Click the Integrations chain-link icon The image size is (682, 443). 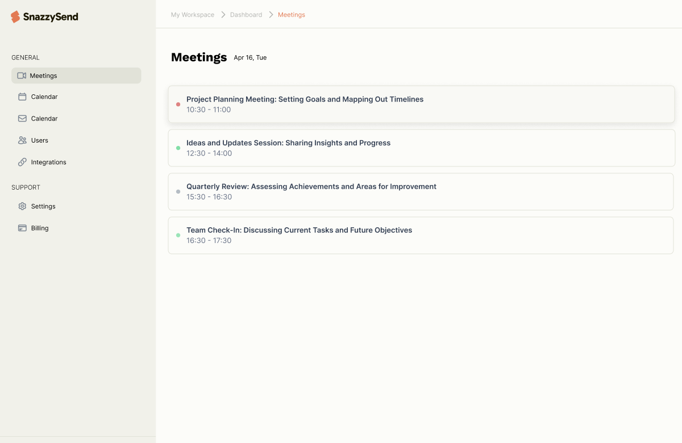pyautogui.click(x=23, y=162)
